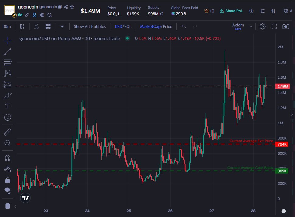Click the 724K average exit price label
The image size is (295, 217).
282,144
